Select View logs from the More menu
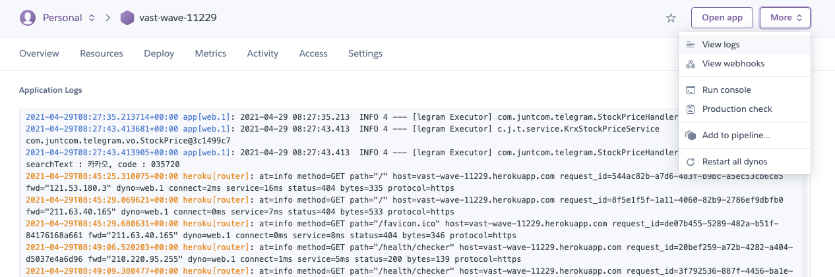 744,45
